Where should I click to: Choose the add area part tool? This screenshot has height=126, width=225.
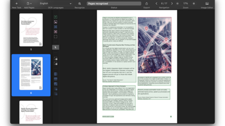pos(56,58)
